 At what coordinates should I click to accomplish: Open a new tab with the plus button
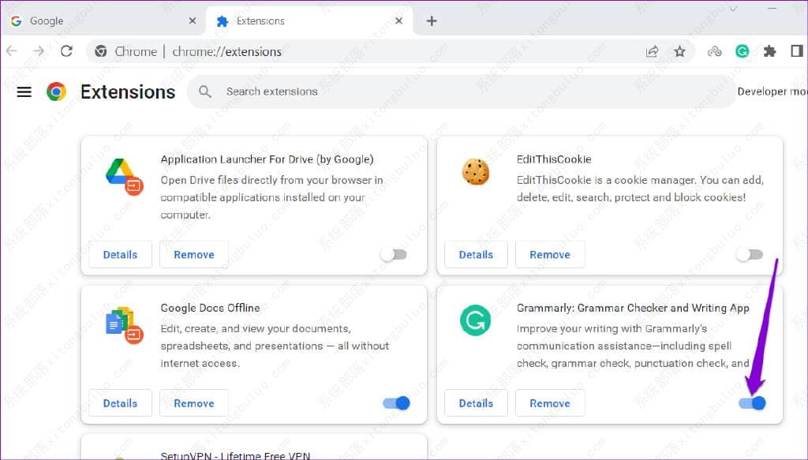point(432,21)
